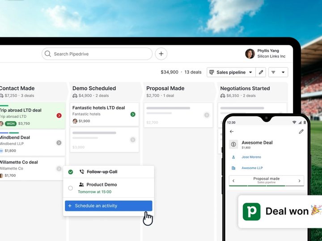Click the pipeline board icon beside Sales pipeline
The image size is (322, 241).
212,72
